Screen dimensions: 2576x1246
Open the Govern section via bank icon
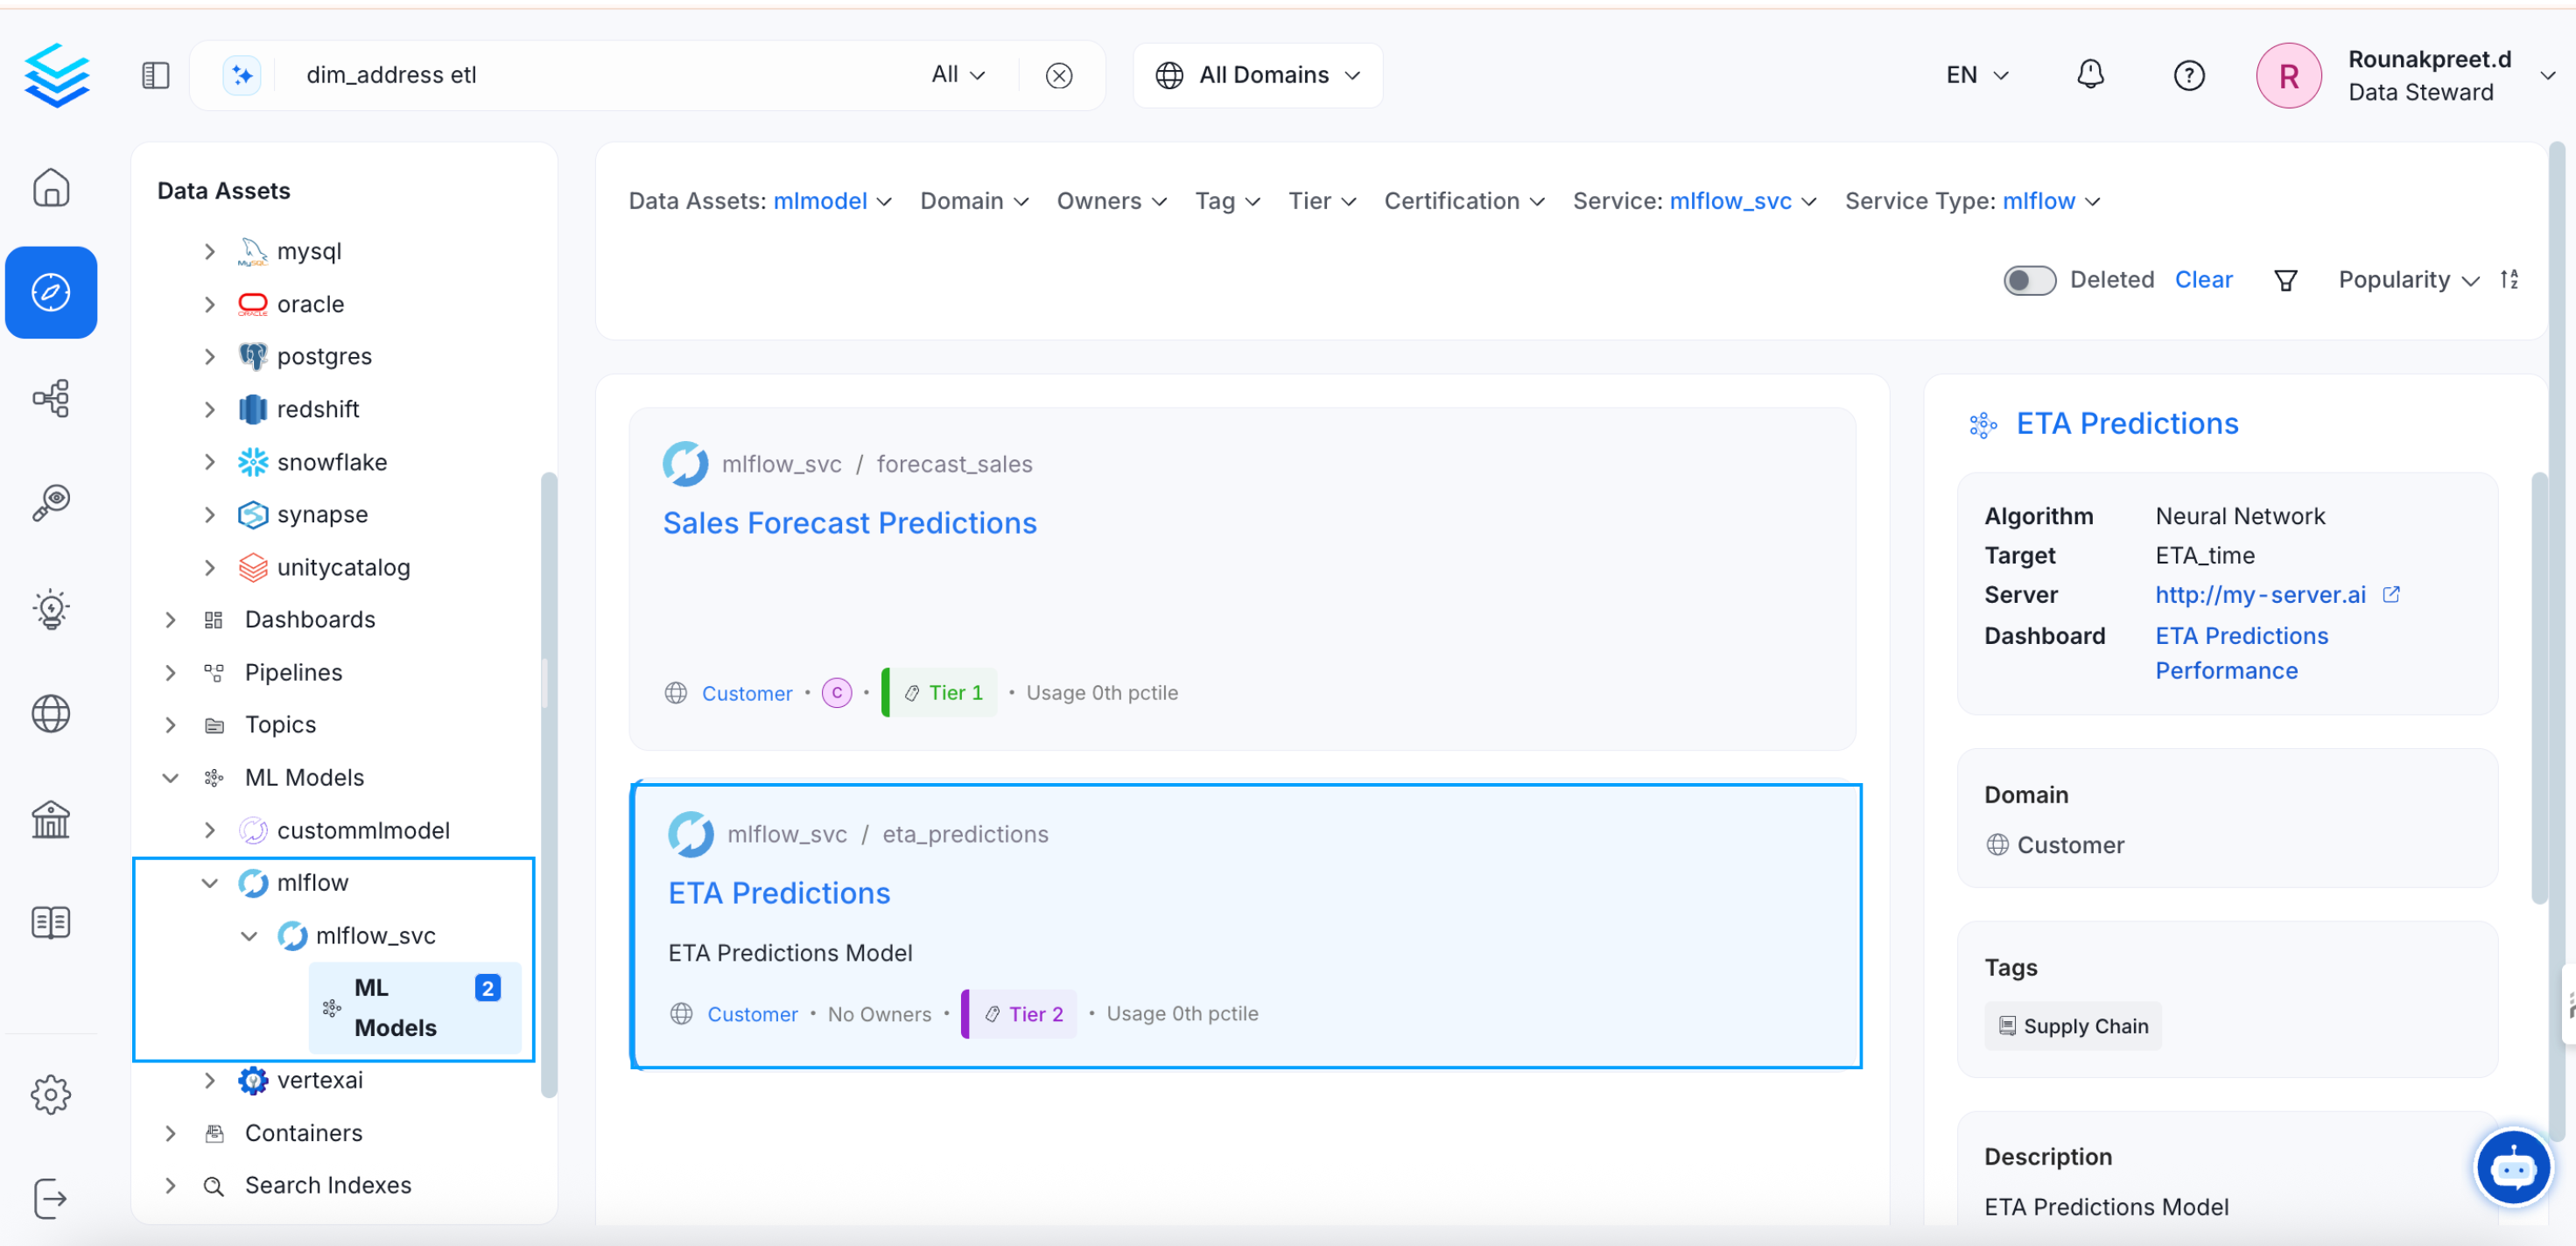click(51, 819)
